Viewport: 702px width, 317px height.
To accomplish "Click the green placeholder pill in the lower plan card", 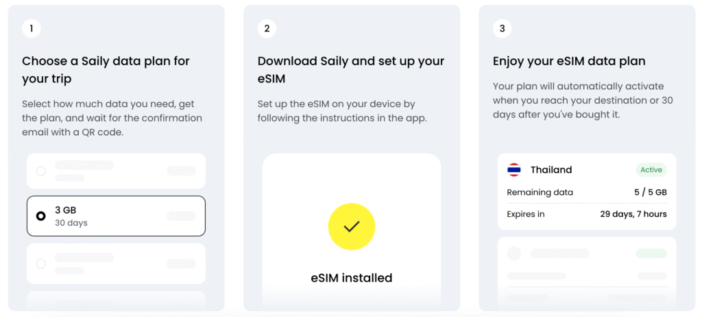I will click(x=651, y=254).
